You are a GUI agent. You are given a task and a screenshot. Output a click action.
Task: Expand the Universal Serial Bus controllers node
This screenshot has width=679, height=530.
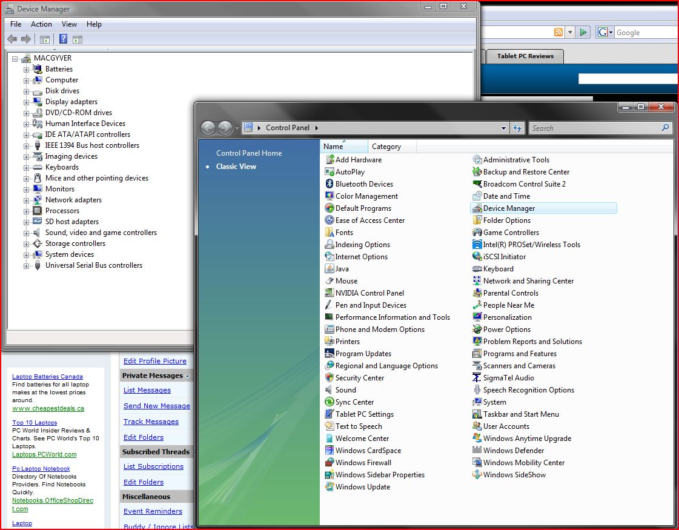(x=27, y=266)
